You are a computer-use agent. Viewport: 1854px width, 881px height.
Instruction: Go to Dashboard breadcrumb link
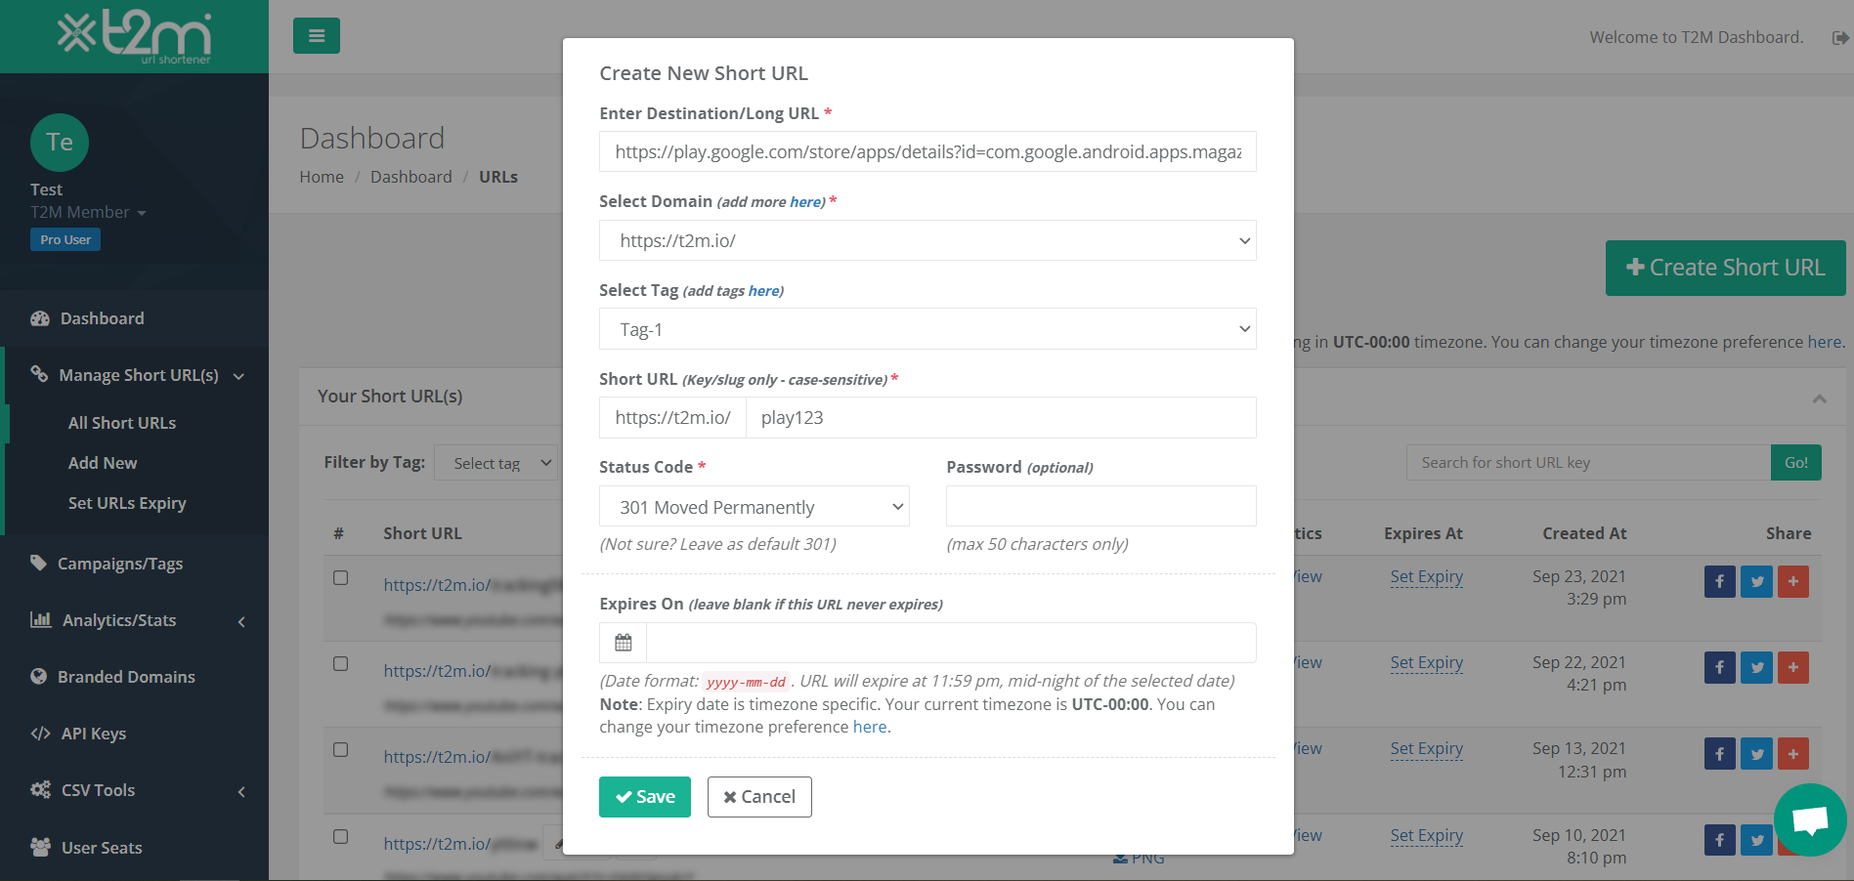click(x=411, y=177)
